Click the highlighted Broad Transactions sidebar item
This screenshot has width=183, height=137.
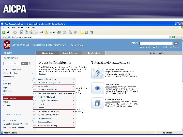click(18, 98)
